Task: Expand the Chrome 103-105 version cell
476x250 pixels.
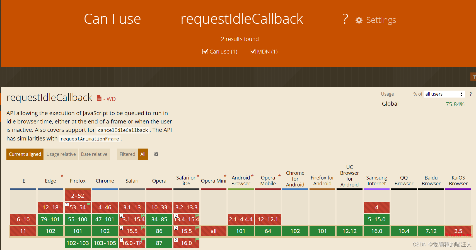Action: tap(105, 243)
